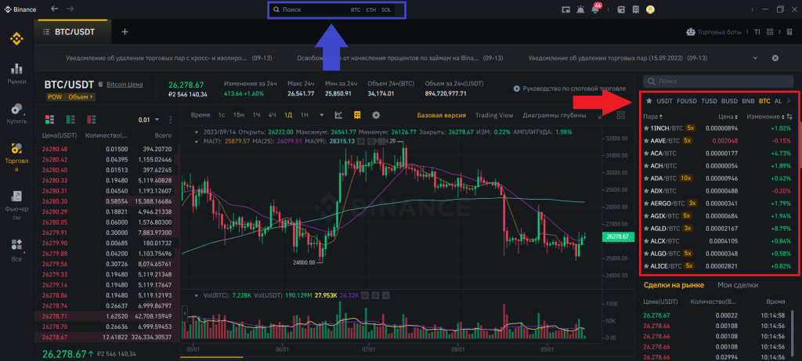Open the Мои сделки tab
This screenshot has width=802, height=361.
738,285
